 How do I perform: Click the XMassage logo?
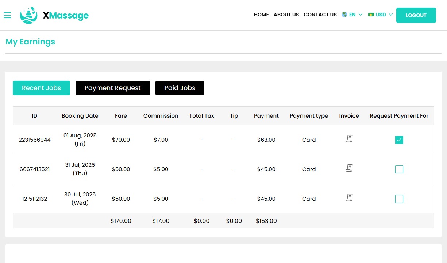tap(54, 15)
